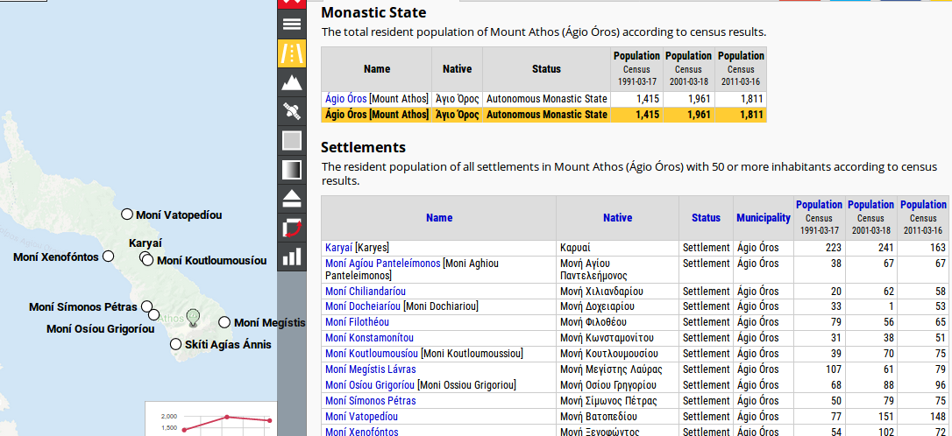Click the red arrow boundary refresh icon

[x=292, y=228]
